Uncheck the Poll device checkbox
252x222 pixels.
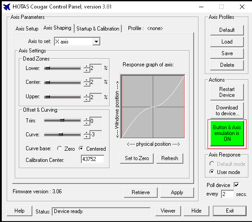tap(236, 185)
